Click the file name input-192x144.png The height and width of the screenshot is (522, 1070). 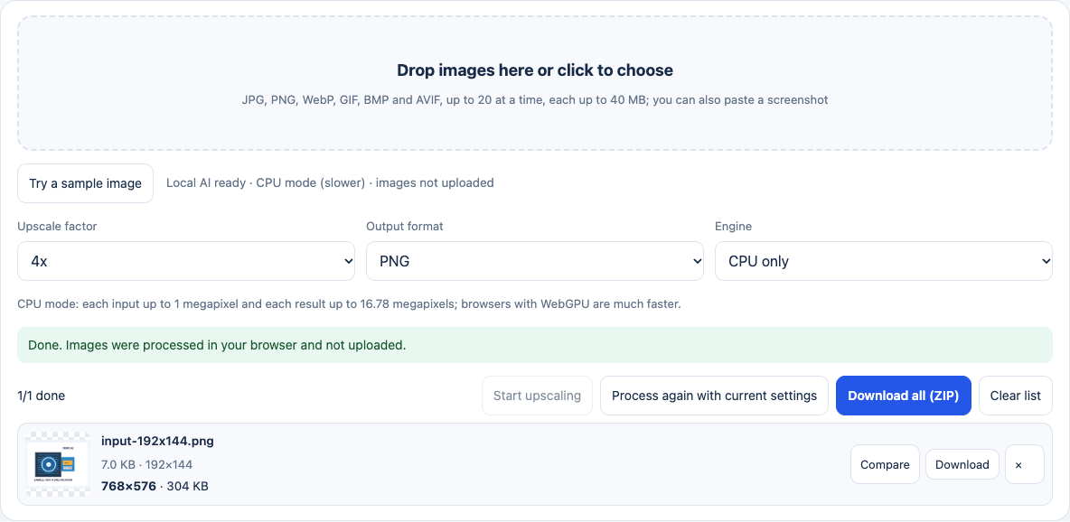pos(157,441)
